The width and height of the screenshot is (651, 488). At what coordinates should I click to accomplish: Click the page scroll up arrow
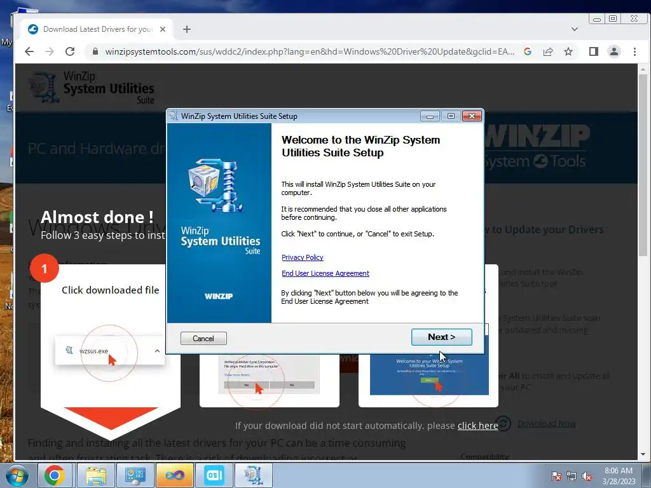point(643,69)
